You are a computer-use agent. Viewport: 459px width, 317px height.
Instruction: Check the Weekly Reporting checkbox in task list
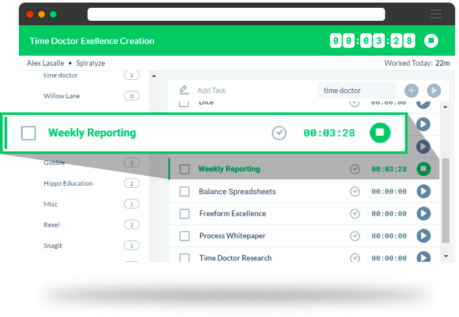184,169
